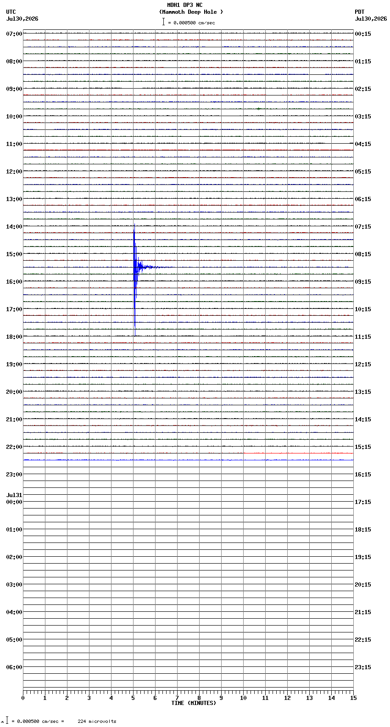
Task: Click the 'Jul31' date change label
Action: coord(14,495)
